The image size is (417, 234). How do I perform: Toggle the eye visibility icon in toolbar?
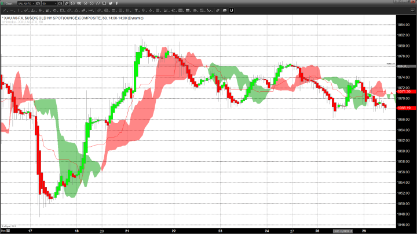click(x=195, y=10)
